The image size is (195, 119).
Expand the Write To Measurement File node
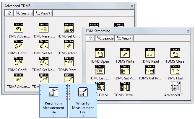83,116
